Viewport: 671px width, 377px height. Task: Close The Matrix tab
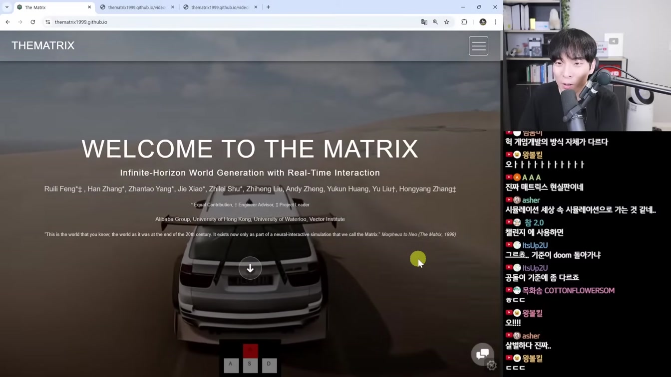[89, 7]
